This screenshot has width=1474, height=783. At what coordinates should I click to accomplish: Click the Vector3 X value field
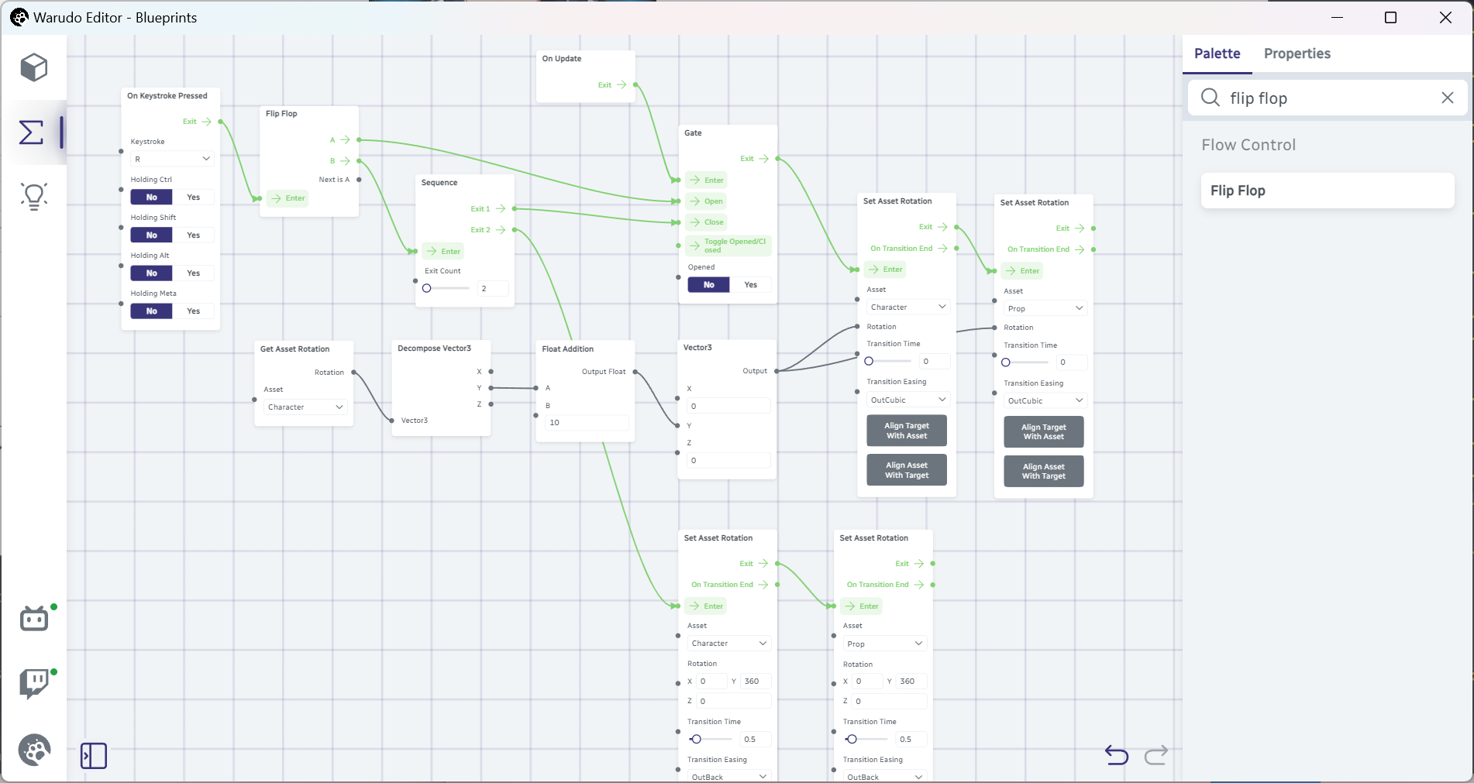click(728, 407)
